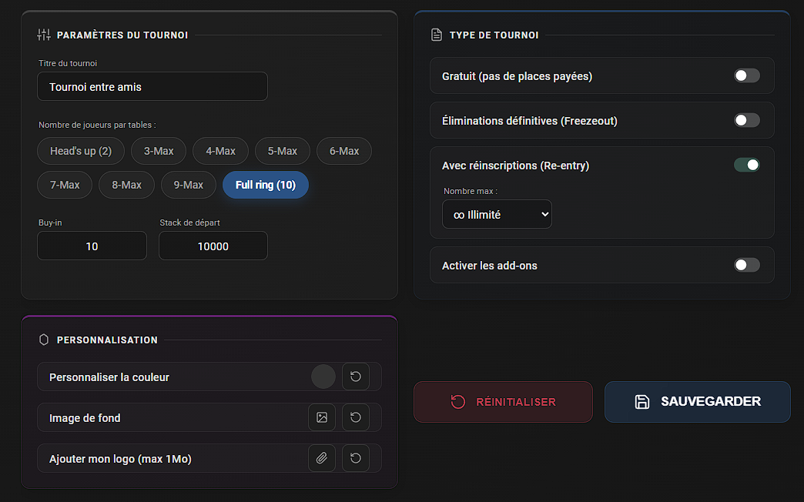Open the Nombre max Illimité dropdown
The height and width of the screenshot is (502, 804).
click(x=497, y=214)
